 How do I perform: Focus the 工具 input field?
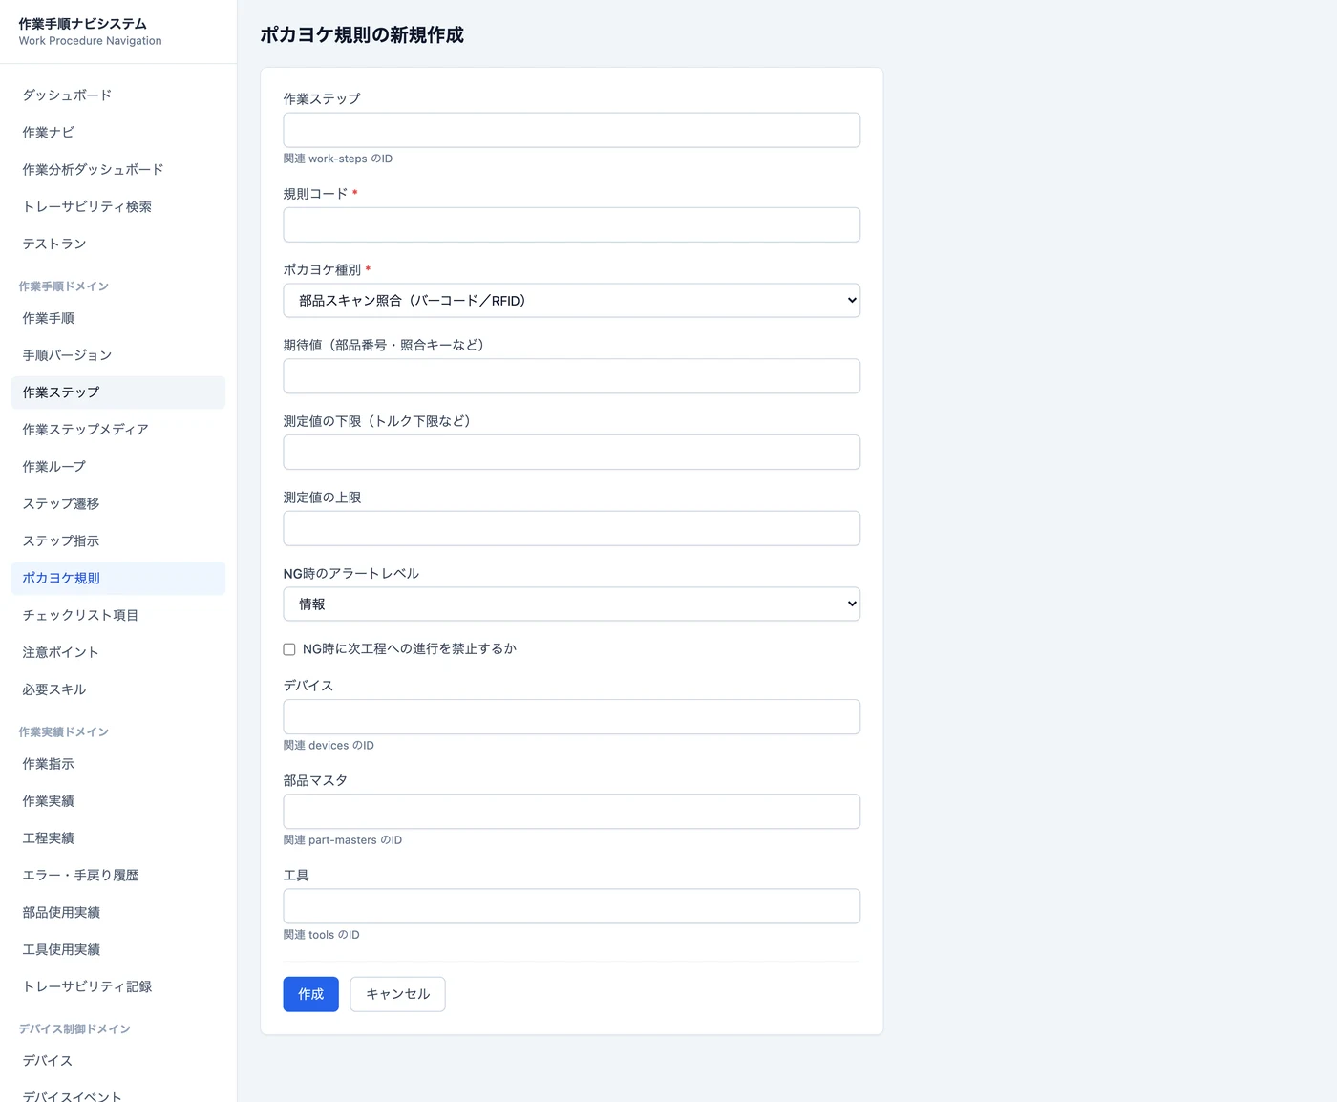(571, 906)
